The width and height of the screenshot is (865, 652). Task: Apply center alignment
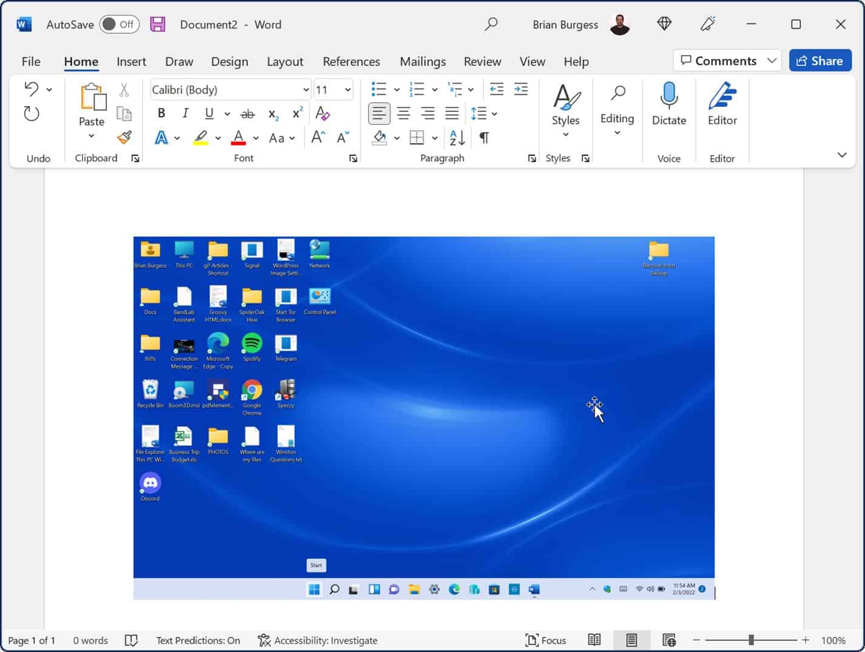(403, 113)
